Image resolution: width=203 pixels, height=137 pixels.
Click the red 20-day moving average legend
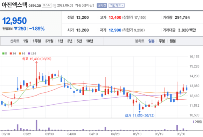coord(13,53)
